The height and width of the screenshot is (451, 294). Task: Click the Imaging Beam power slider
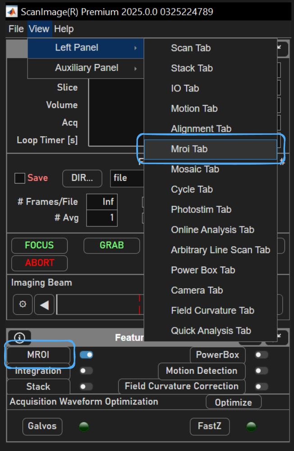click(x=99, y=304)
